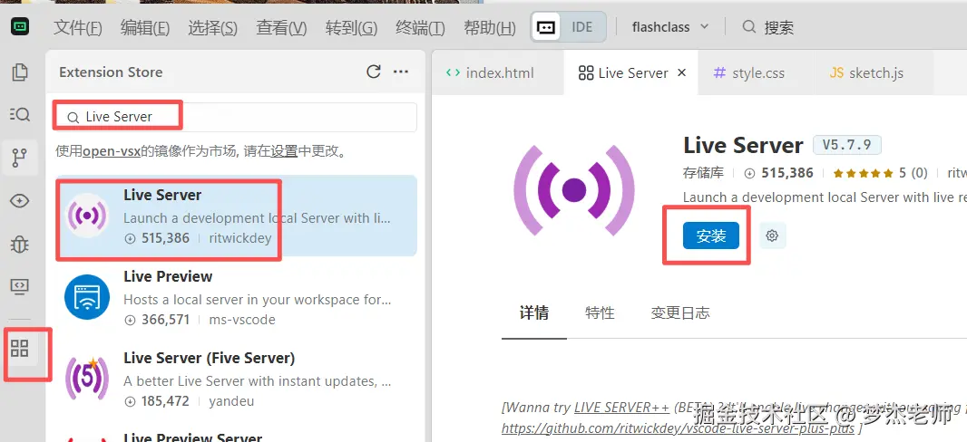Click the extension search input field
Screen dimensions: 967x442
pyautogui.click(x=234, y=117)
